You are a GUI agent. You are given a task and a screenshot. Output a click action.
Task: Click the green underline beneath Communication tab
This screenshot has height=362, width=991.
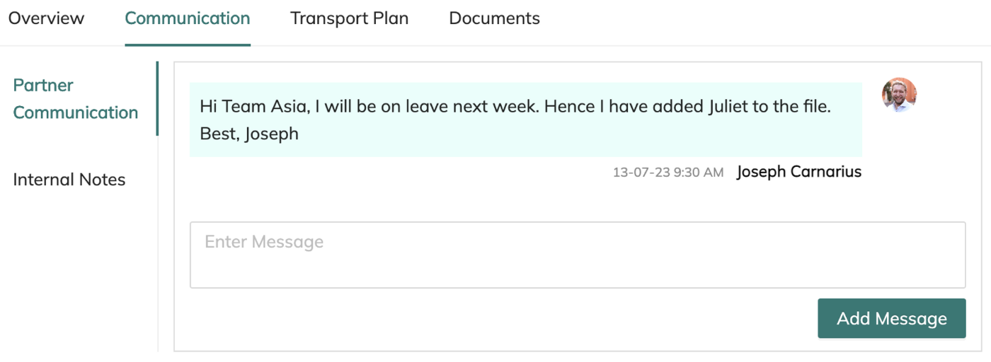click(x=188, y=45)
